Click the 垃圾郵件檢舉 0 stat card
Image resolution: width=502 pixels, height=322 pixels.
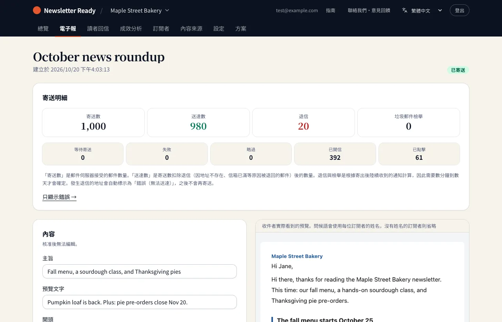409,123
